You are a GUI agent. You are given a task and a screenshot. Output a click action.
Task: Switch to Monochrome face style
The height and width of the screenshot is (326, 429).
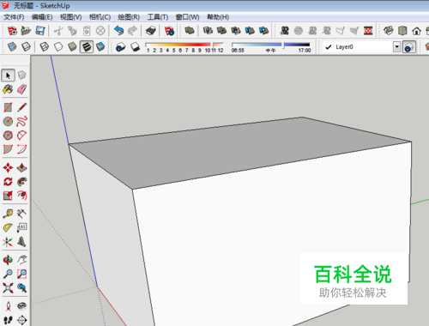pos(100,46)
